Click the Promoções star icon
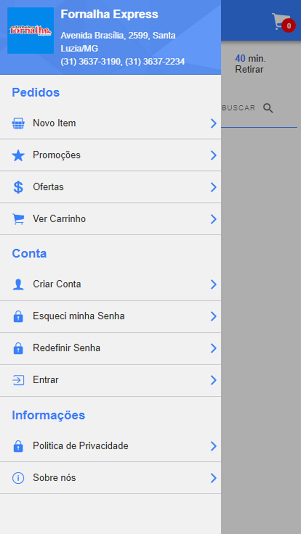This screenshot has width=301, height=534. click(18, 155)
